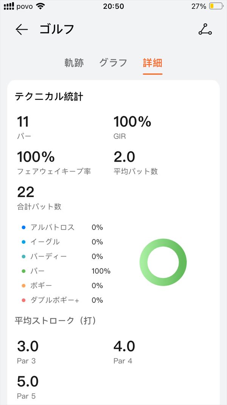The image size is (227, 405).
Task: Switch to the グラフ tab
Action: (113, 63)
